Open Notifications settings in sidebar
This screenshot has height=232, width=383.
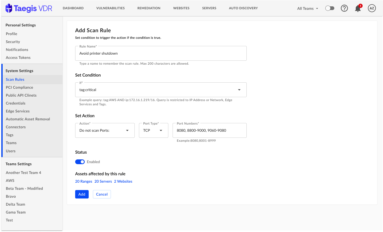pos(17,50)
